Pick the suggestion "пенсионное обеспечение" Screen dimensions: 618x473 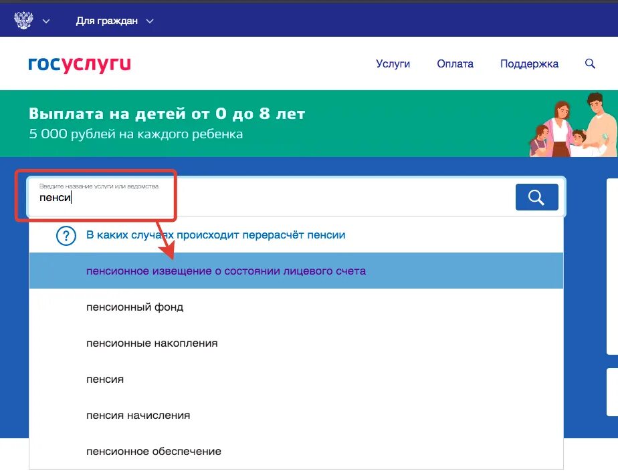[x=296, y=452]
